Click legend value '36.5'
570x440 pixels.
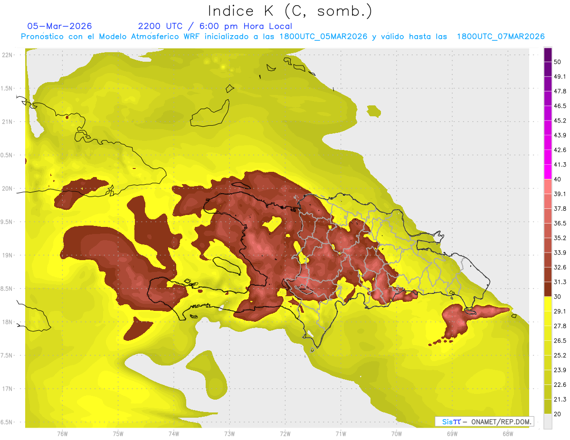pos(560,223)
